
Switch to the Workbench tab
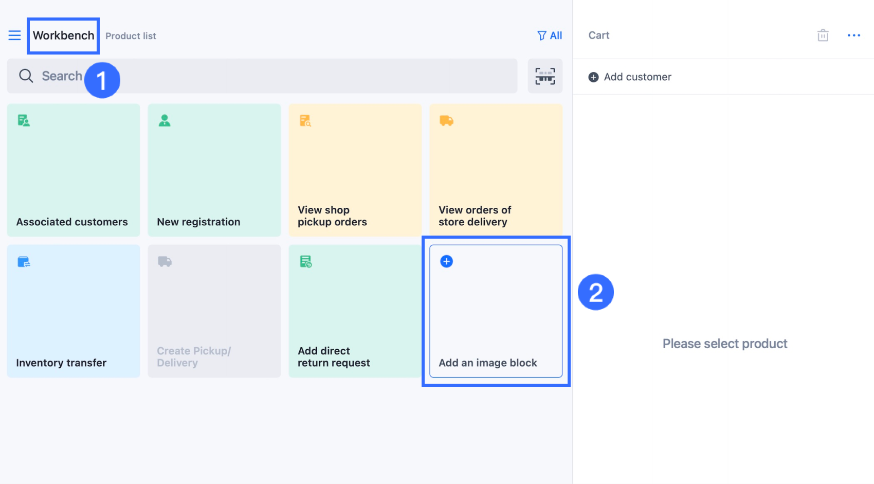[63, 35]
